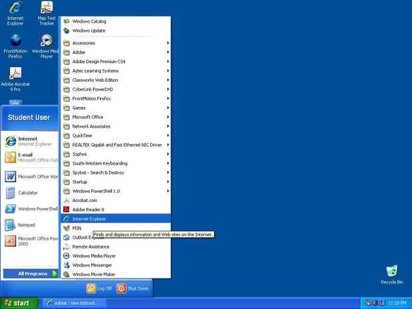This screenshot has height=309, width=412.
Task: Click the first system tray icon
Action: coord(367,303)
